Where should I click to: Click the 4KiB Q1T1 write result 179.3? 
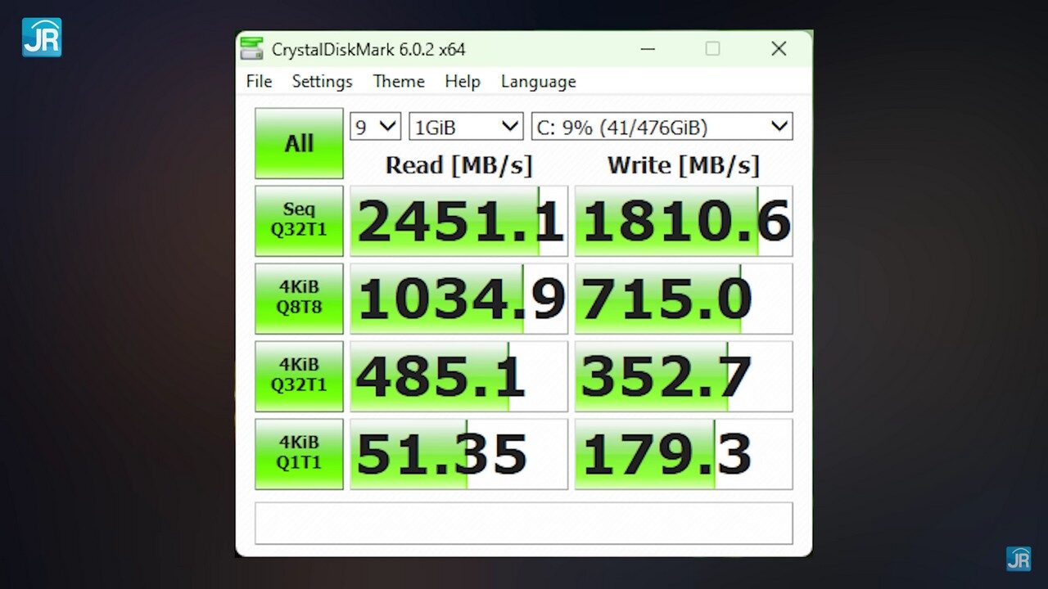[683, 454]
